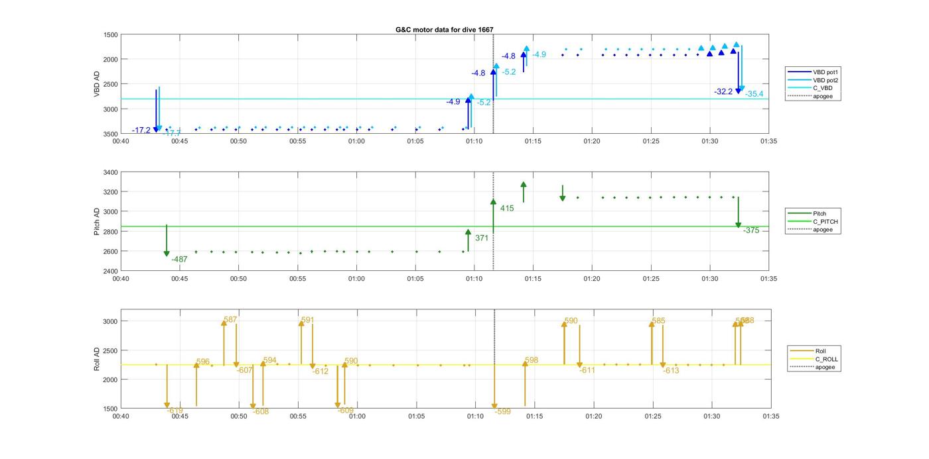
Task: Click the title 'G&C motor data for dive 1667'
Action: (444, 30)
